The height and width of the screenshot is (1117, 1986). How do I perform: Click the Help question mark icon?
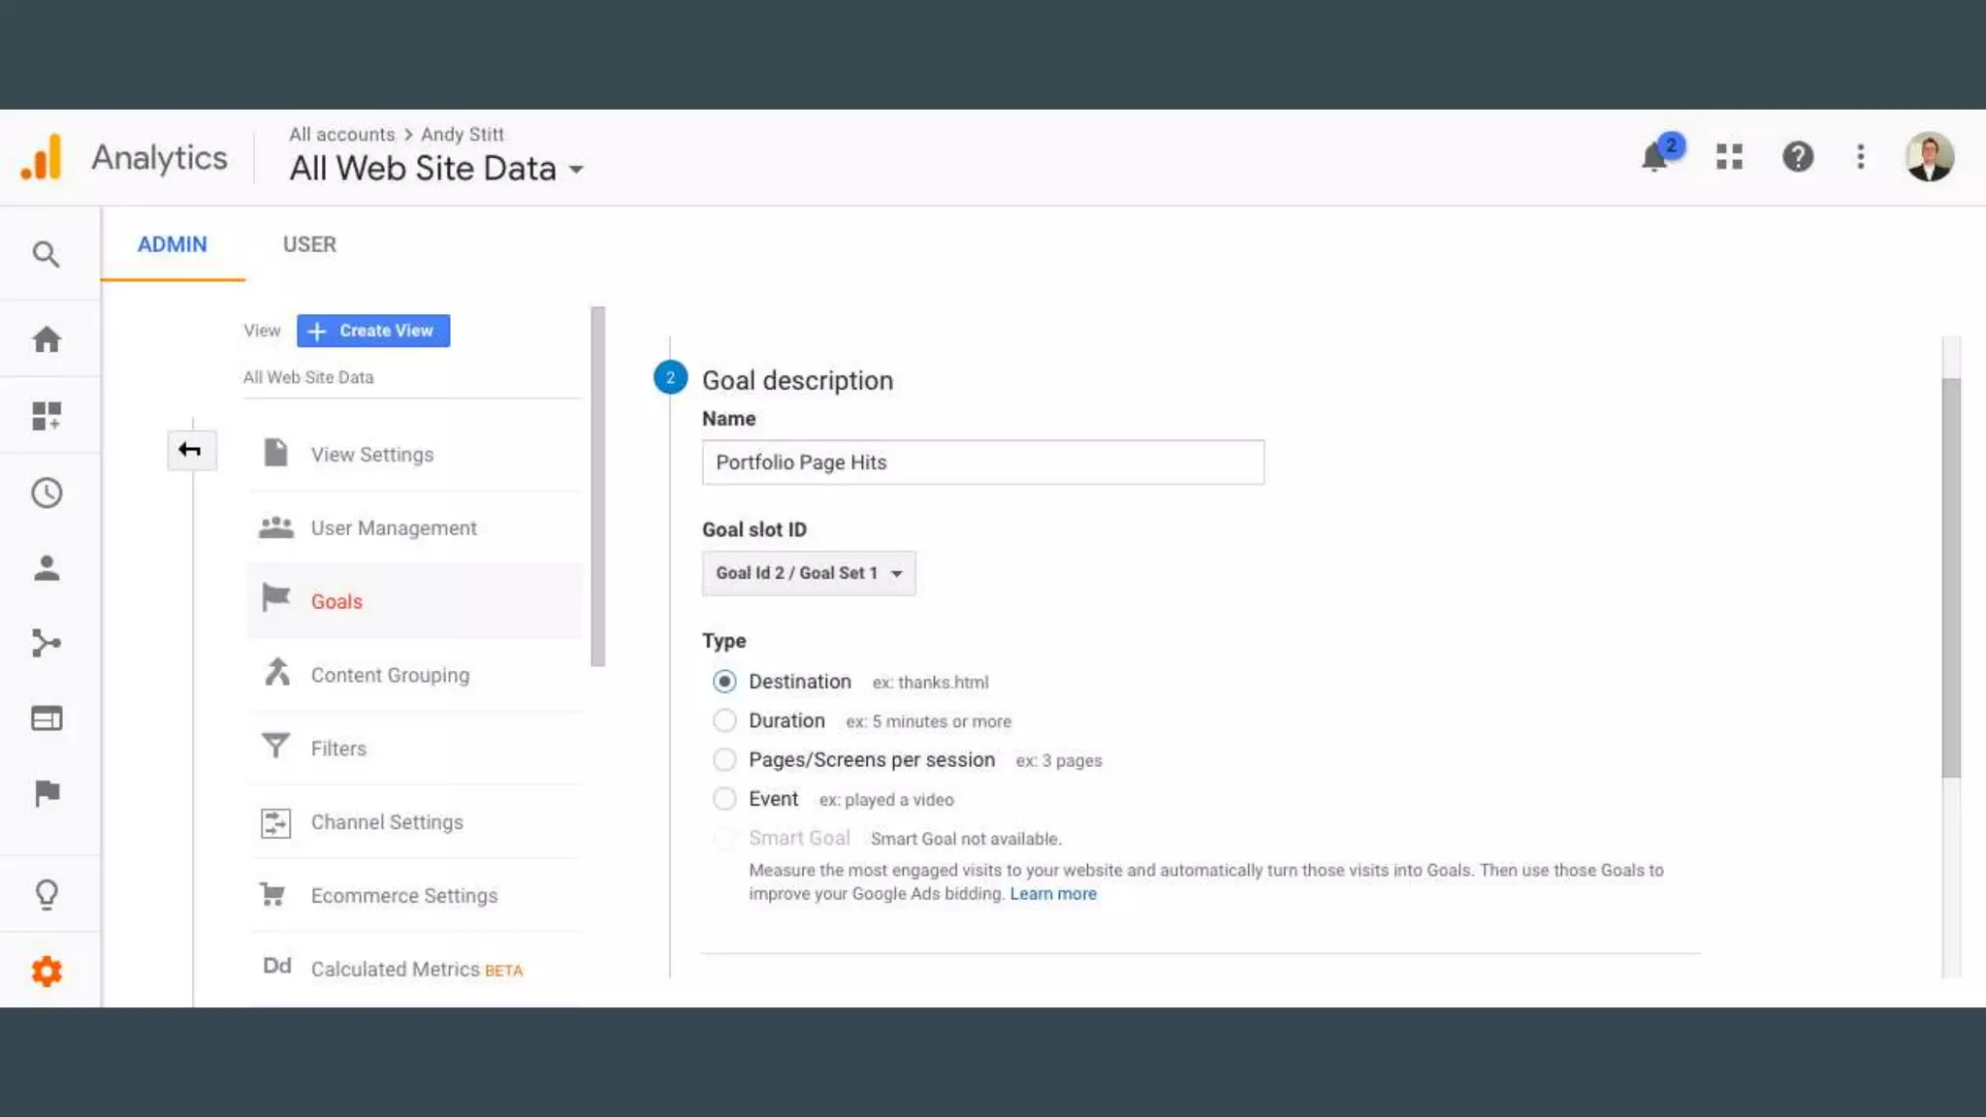tap(1797, 157)
